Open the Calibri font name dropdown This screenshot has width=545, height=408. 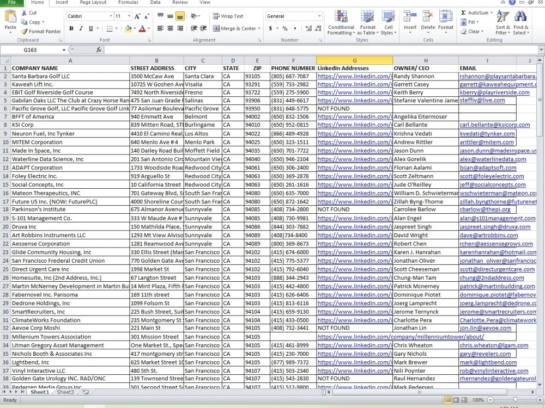click(x=111, y=16)
